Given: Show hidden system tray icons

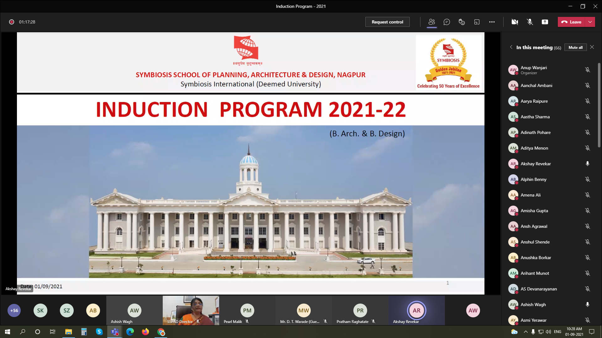Looking at the screenshot, I should coord(525,332).
